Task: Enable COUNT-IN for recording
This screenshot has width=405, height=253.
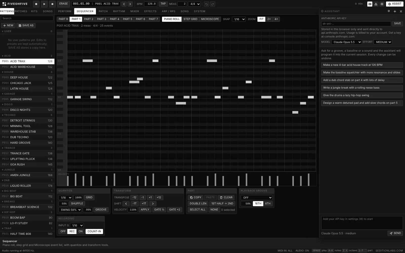Action: [94, 231]
